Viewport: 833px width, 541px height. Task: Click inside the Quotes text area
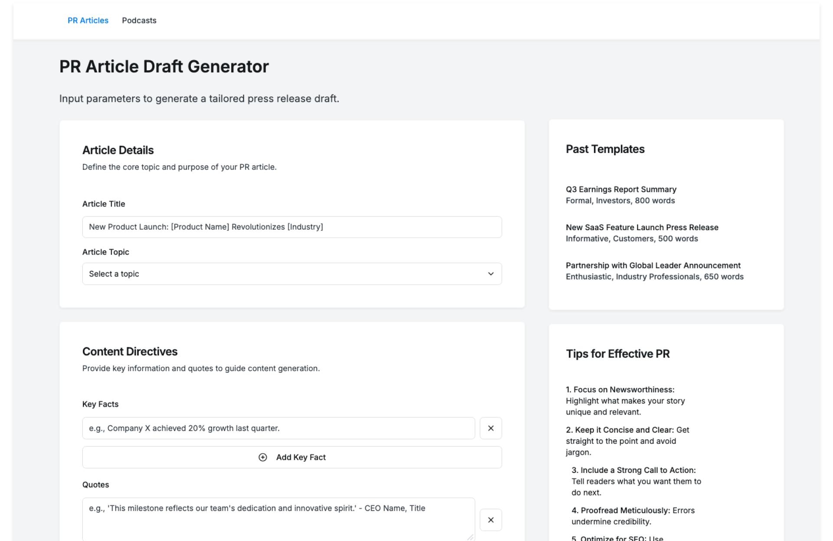(x=278, y=518)
